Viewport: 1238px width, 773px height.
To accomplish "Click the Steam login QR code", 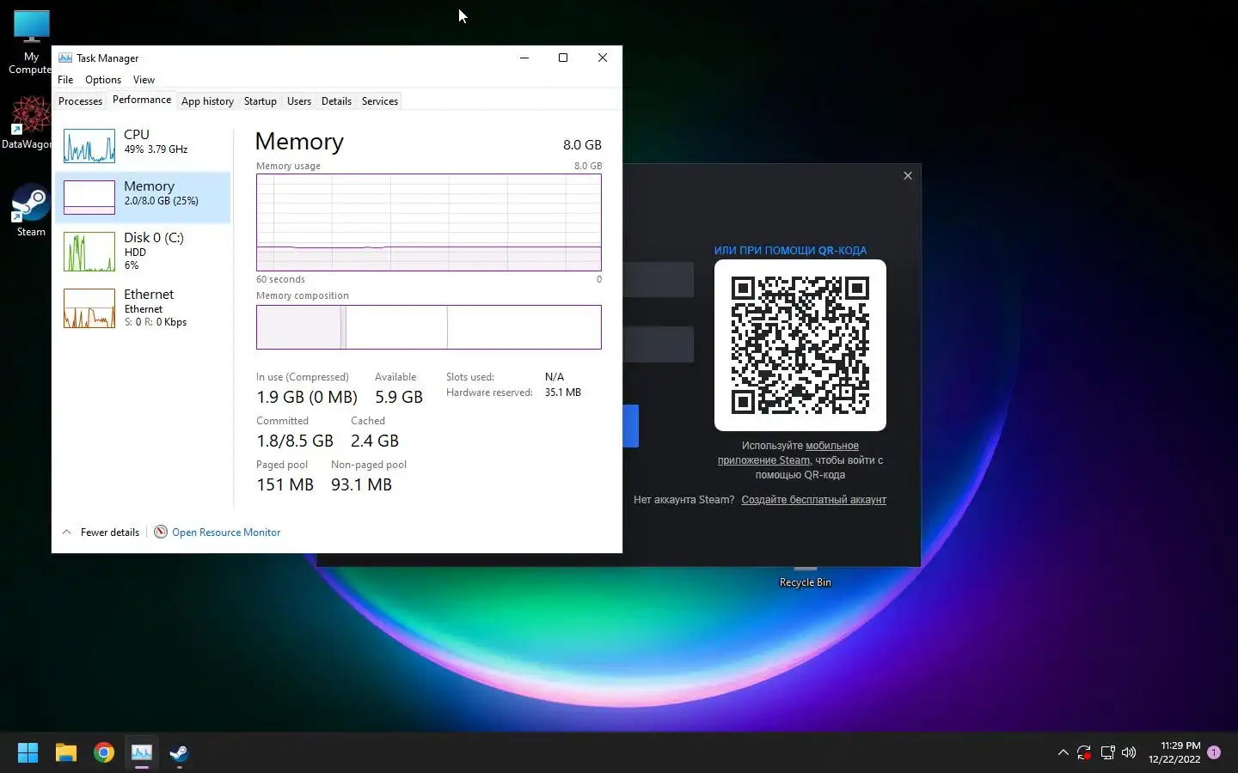I will coord(800,345).
